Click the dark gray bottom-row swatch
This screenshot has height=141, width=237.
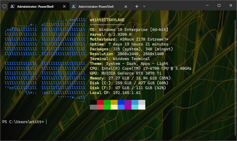(94, 107)
